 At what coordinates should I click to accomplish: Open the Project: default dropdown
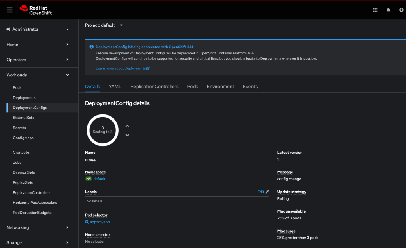point(104,25)
